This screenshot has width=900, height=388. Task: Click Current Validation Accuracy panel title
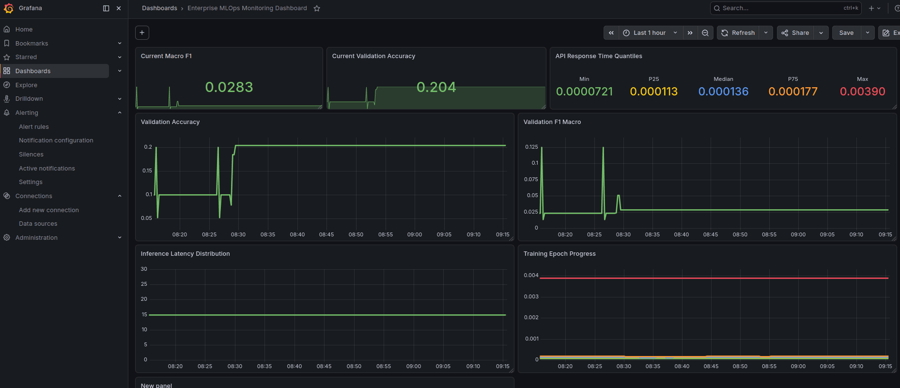tap(373, 56)
